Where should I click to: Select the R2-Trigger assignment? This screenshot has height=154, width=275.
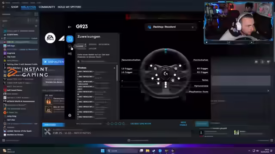tap(202, 68)
